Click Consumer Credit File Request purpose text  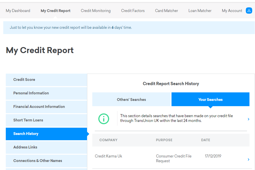point(174,158)
